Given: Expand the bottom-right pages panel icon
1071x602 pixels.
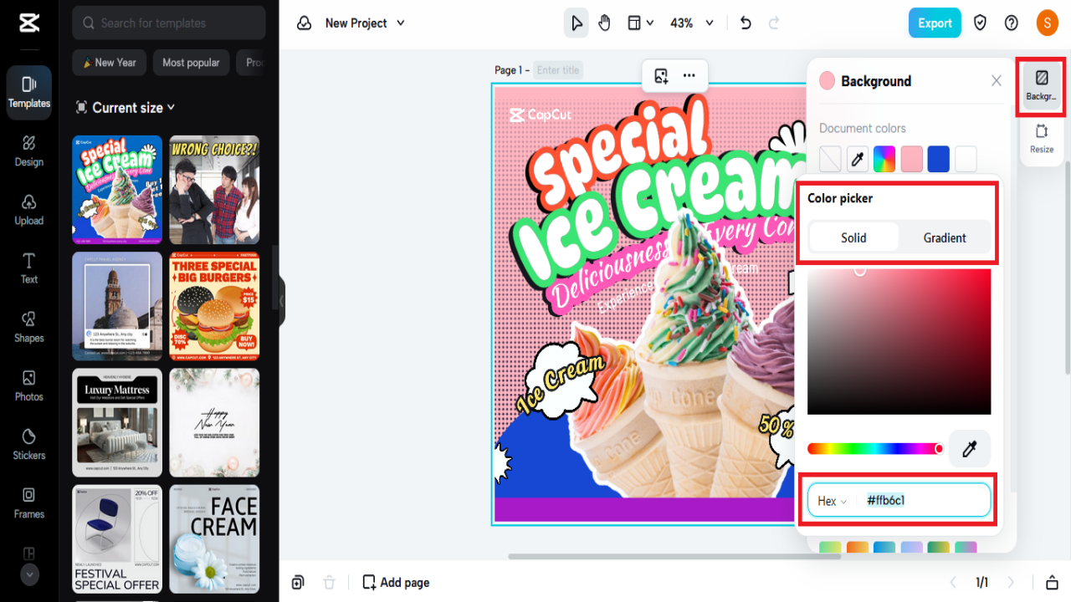Looking at the screenshot, I should pos(1053,583).
